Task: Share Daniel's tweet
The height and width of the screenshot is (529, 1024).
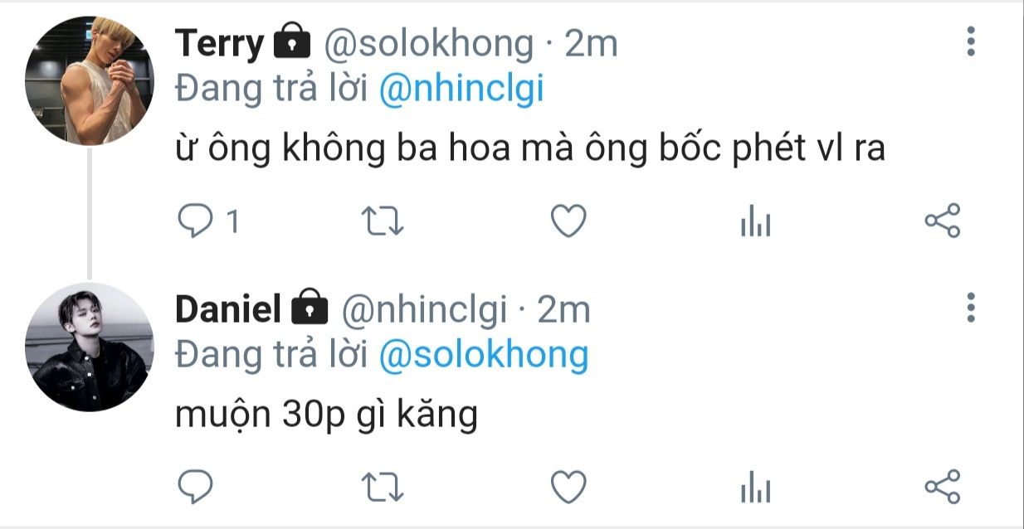Action: click(x=942, y=488)
